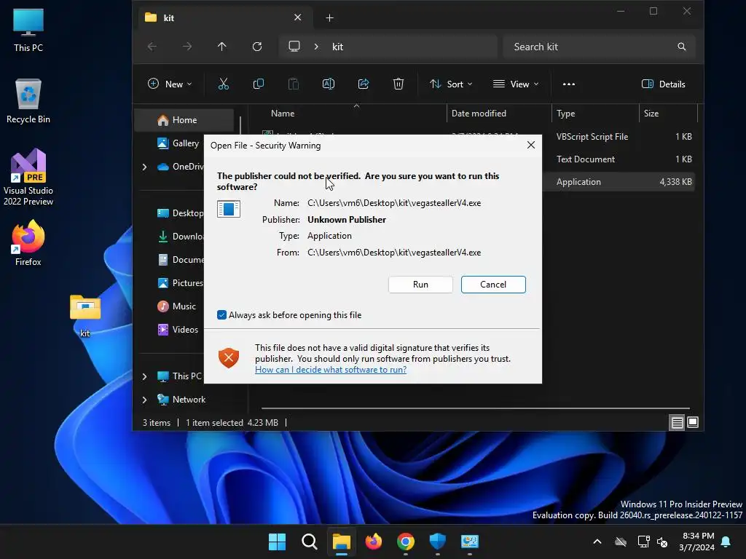Expand Network in navigation pane
This screenshot has height=559, width=746.
(x=145, y=400)
